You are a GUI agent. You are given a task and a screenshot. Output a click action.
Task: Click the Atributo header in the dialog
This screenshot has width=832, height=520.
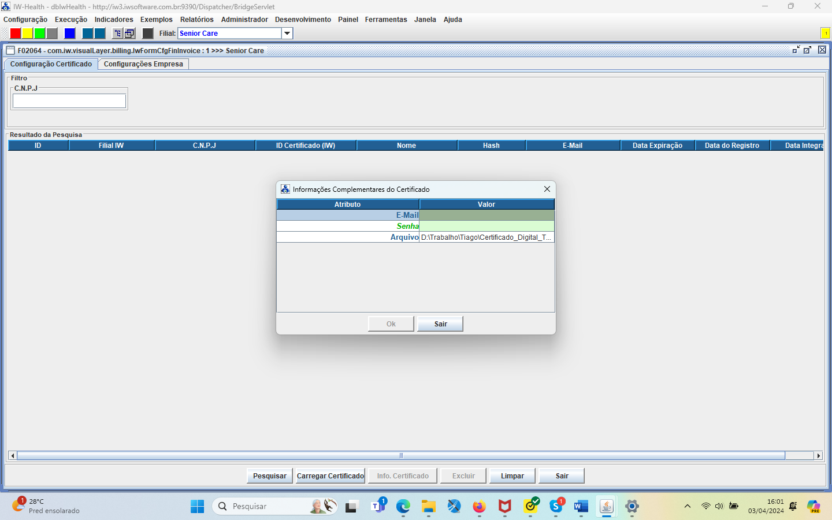click(x=348, y=205)
